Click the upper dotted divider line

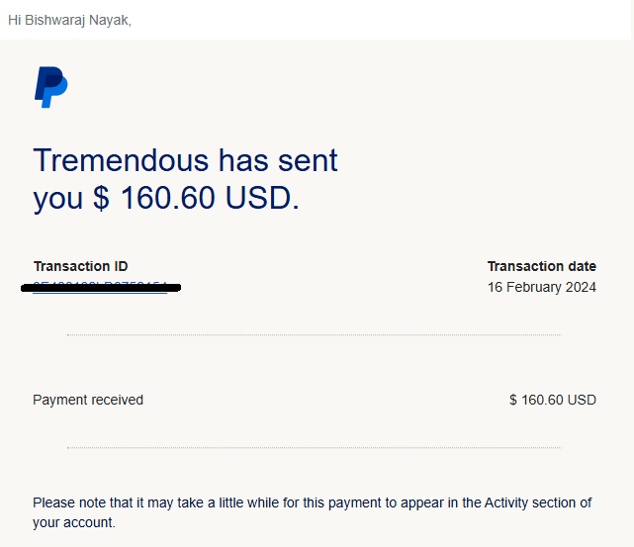315,334
